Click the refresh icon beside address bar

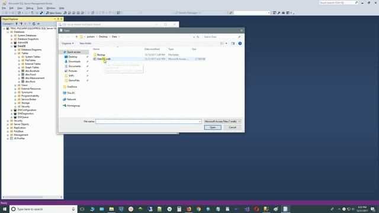(198, 37)
